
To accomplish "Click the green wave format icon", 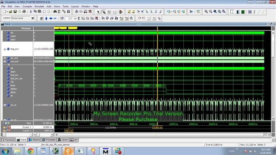I will [x=243, y=12].
